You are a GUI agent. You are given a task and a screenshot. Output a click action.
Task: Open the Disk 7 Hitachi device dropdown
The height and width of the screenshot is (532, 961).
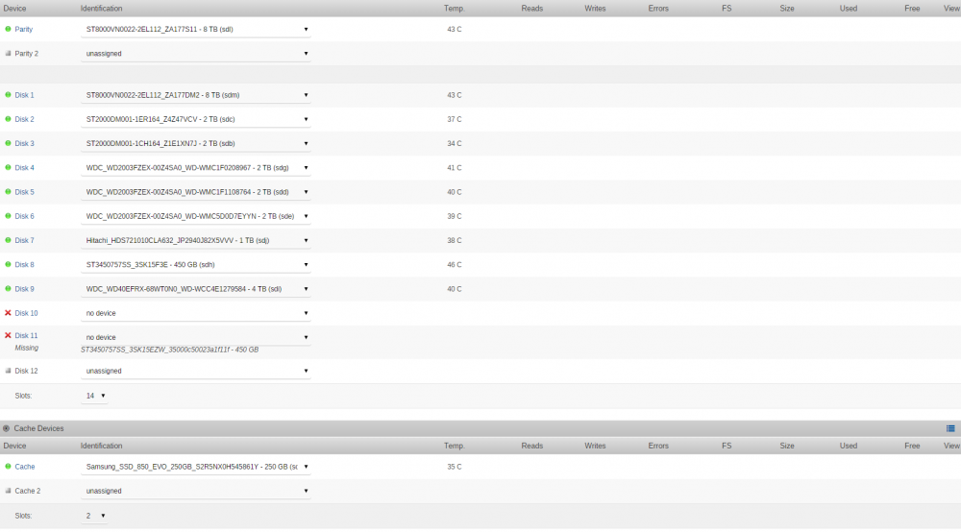(196, 241)
